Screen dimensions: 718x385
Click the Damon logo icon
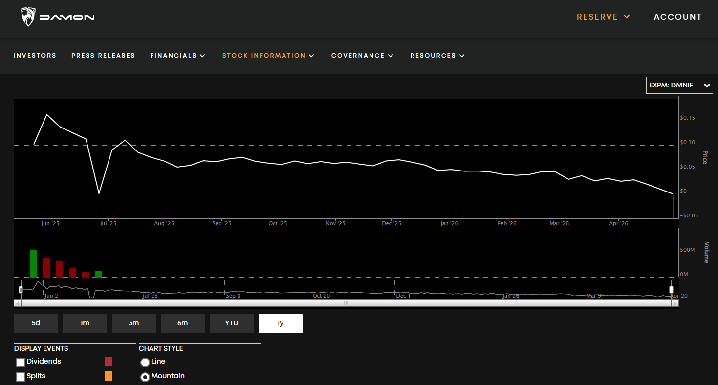tap(28, 17)
